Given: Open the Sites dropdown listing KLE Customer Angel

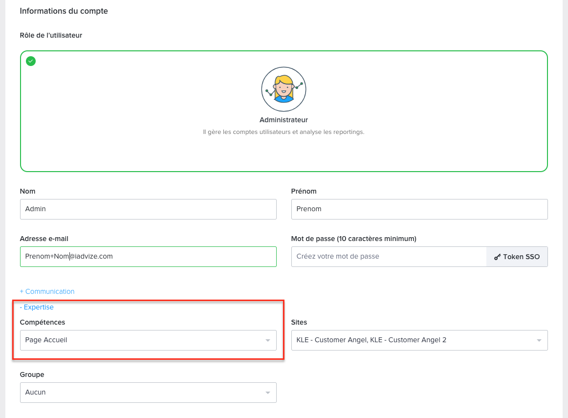Looking at the screenshot, I should coord(413,340).
